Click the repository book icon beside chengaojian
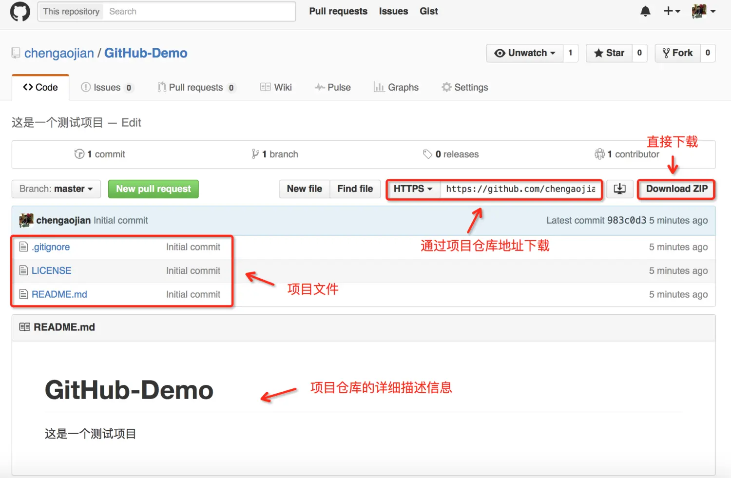The height and width of the screenshot is (478, 731). click(16, 53)
